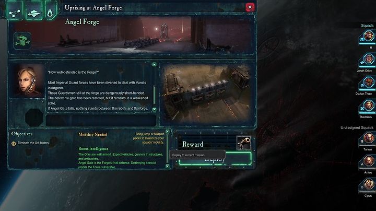This screenshot has width=376, height=211.
Task: Pick Tarkus from Unassigned Squads
Action: [368, 138]
